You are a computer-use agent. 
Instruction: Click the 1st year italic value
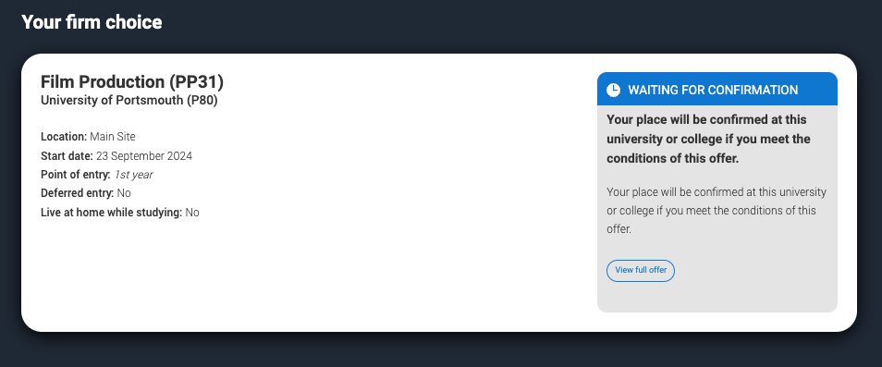point(133,175)
